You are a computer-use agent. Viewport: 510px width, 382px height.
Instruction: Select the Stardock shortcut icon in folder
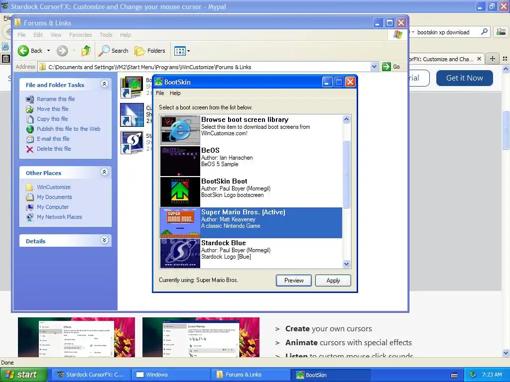131,142
